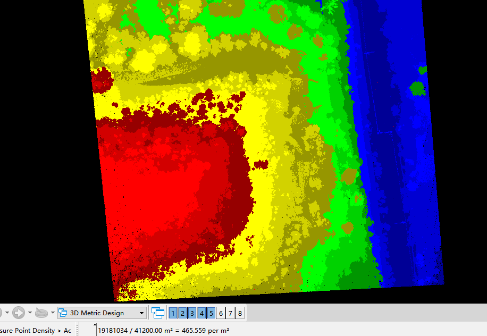Toggle view 2 button
This screenshot has width=487, height=336.
pyautogui.click(x=183, y=313)
